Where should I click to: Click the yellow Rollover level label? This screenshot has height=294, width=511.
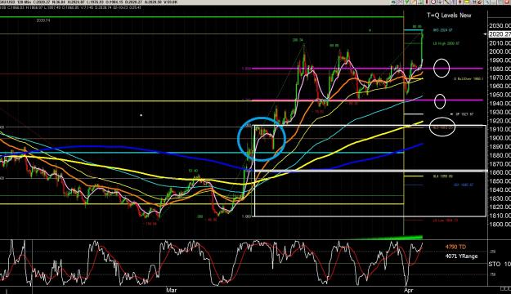[468, 78]
